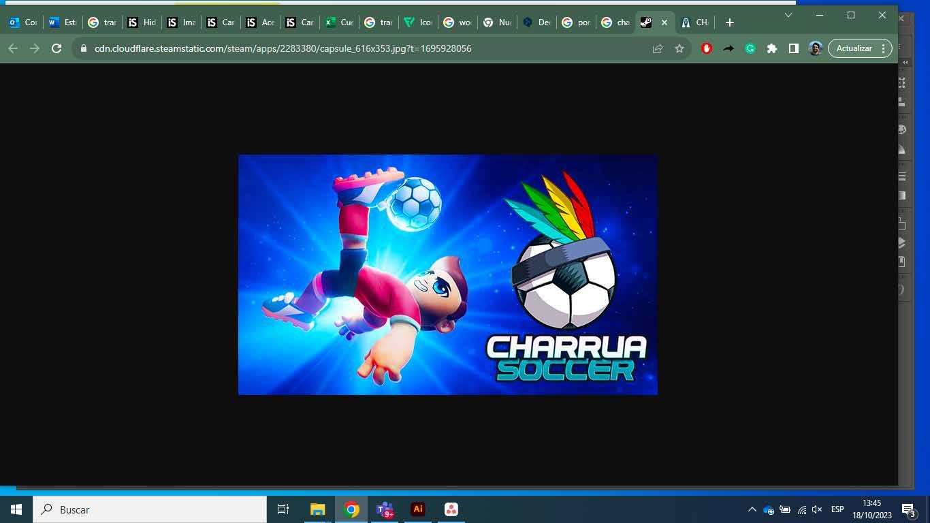Expand the hidden system tray icons
The width and height of the screenshot is (930, 523).
[x=752, y=509]
